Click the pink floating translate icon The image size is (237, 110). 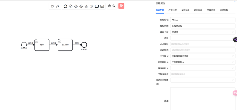[235, 93]
